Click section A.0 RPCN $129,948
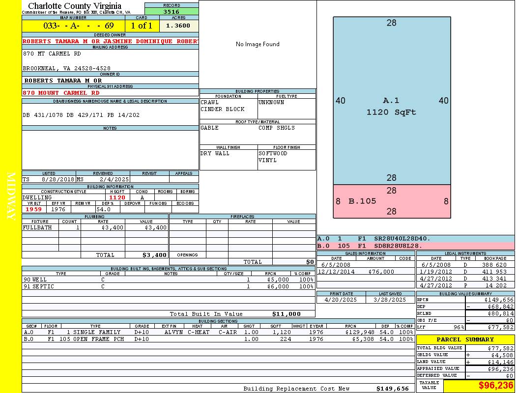 point(359,332)
